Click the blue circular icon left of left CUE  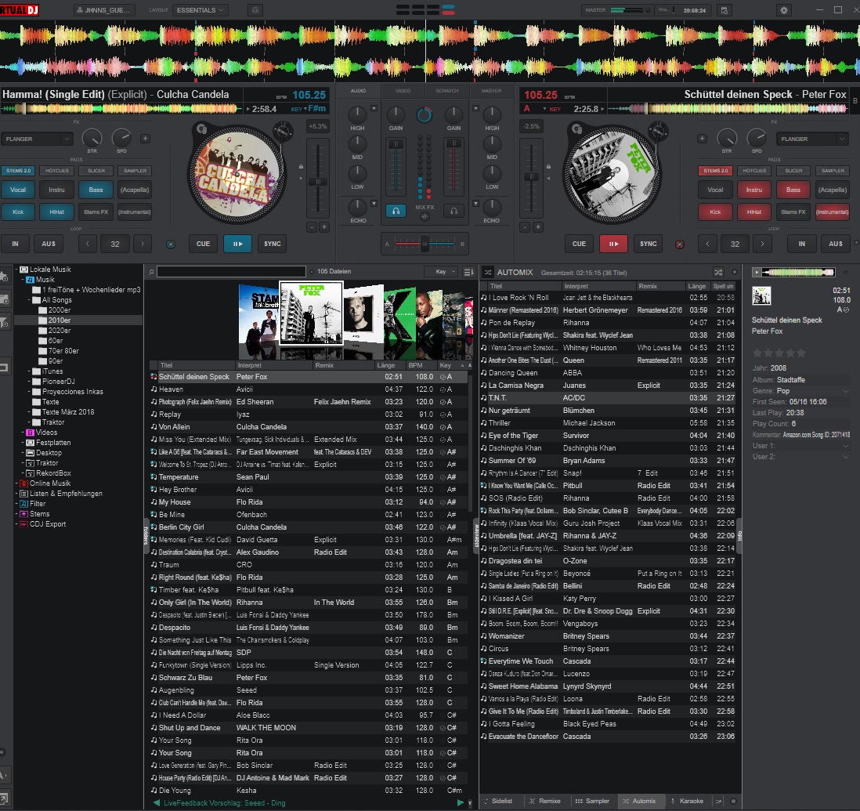(171, 244)
